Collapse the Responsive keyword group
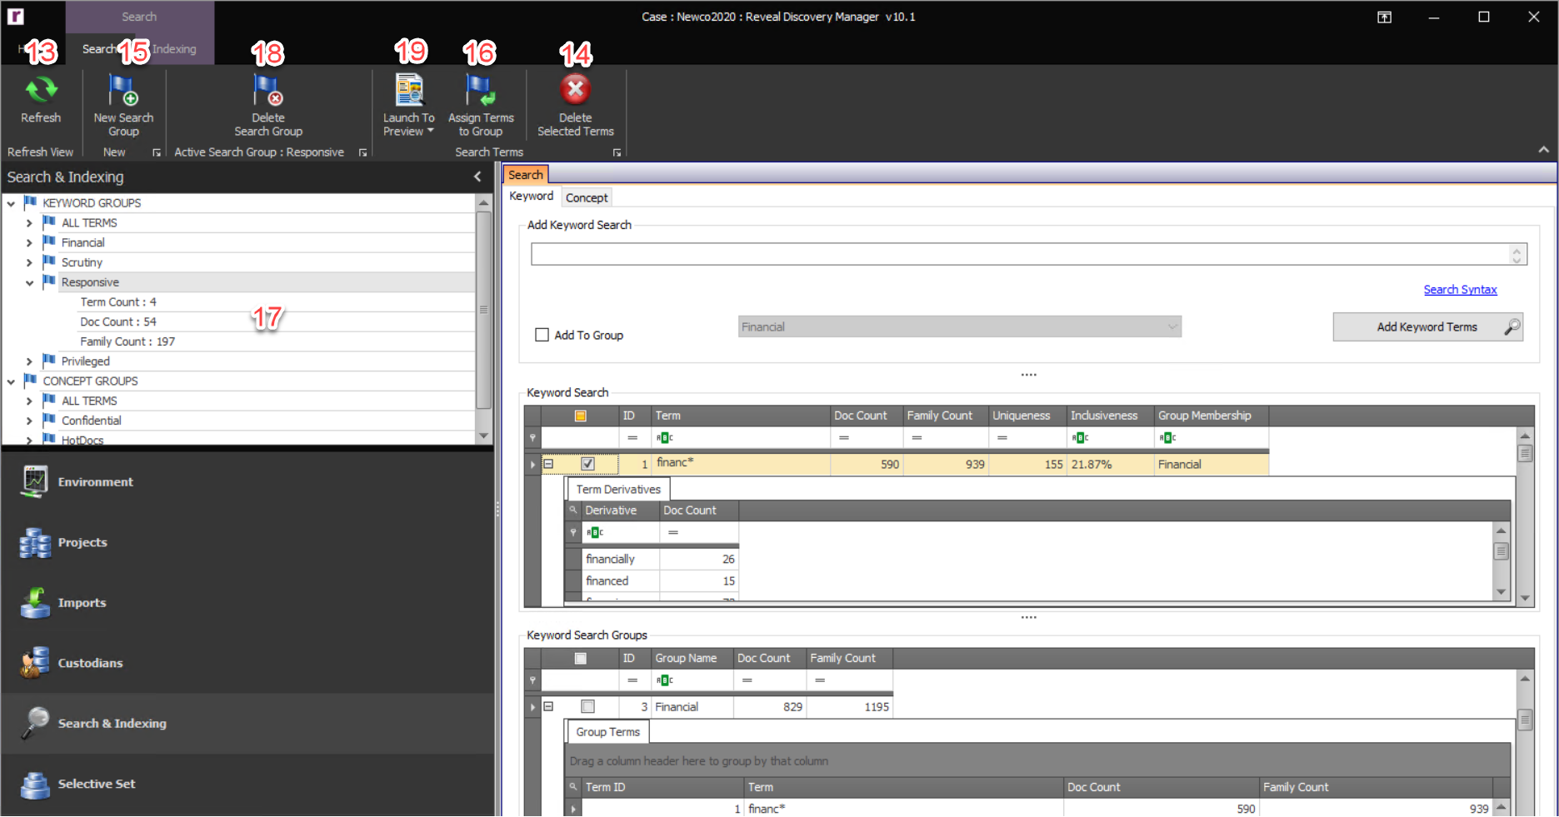 tap(29, 282)
